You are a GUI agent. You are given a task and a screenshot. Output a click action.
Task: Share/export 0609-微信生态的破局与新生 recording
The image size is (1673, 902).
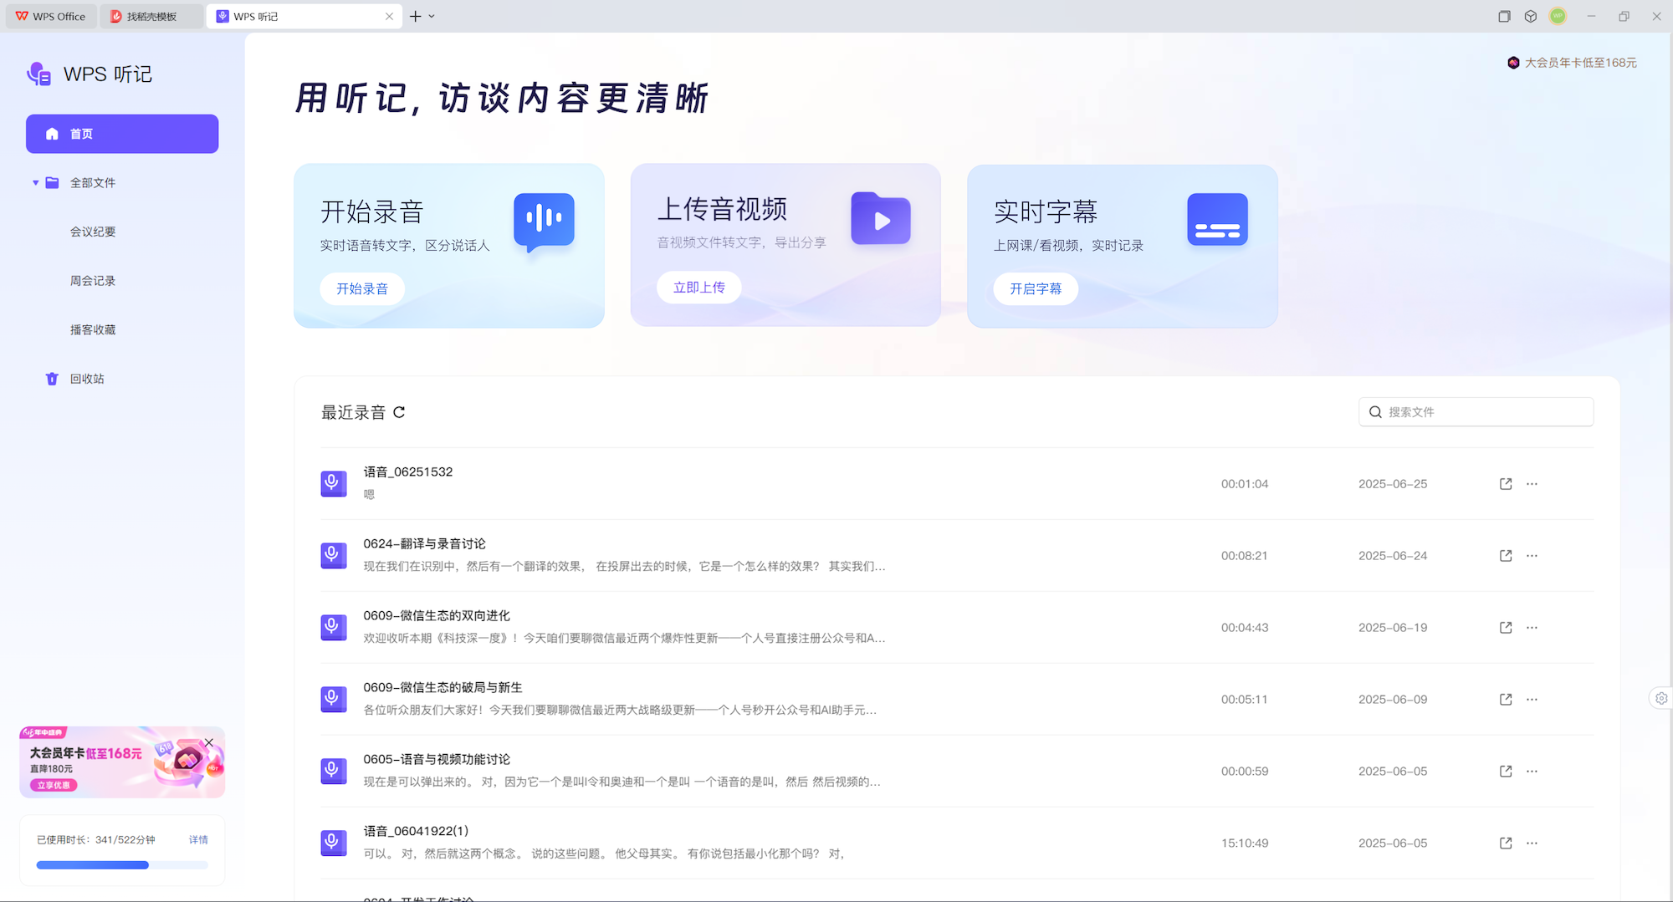coord(1506,700)
